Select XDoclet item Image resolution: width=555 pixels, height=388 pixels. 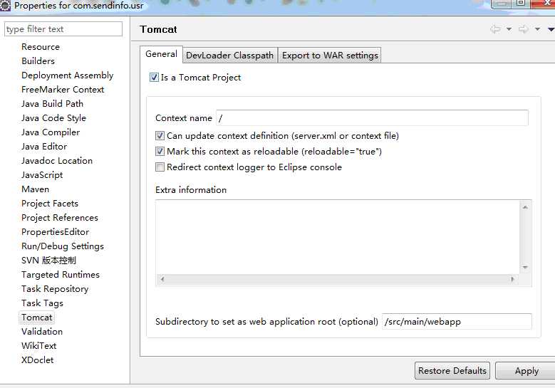tap(37, 360)
